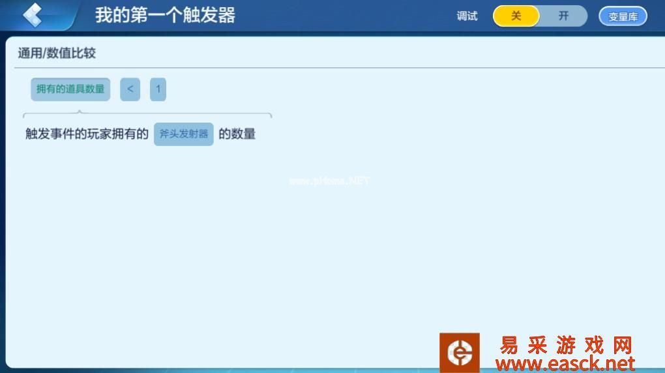Click the 调试 debug label

(467, 16)
